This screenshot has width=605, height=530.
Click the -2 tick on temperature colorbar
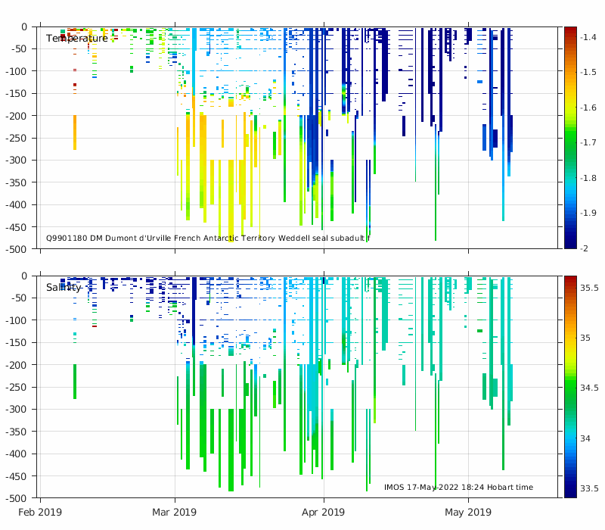click(x=587, y=248)
